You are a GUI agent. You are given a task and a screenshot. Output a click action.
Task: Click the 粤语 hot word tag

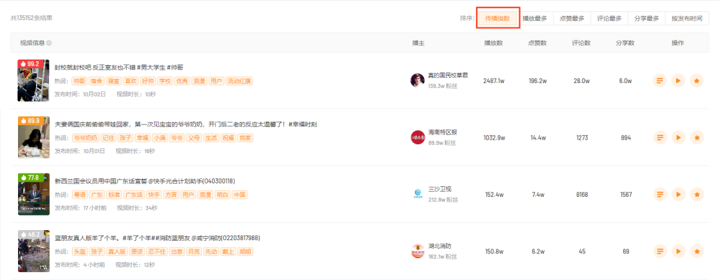(79, 195)
